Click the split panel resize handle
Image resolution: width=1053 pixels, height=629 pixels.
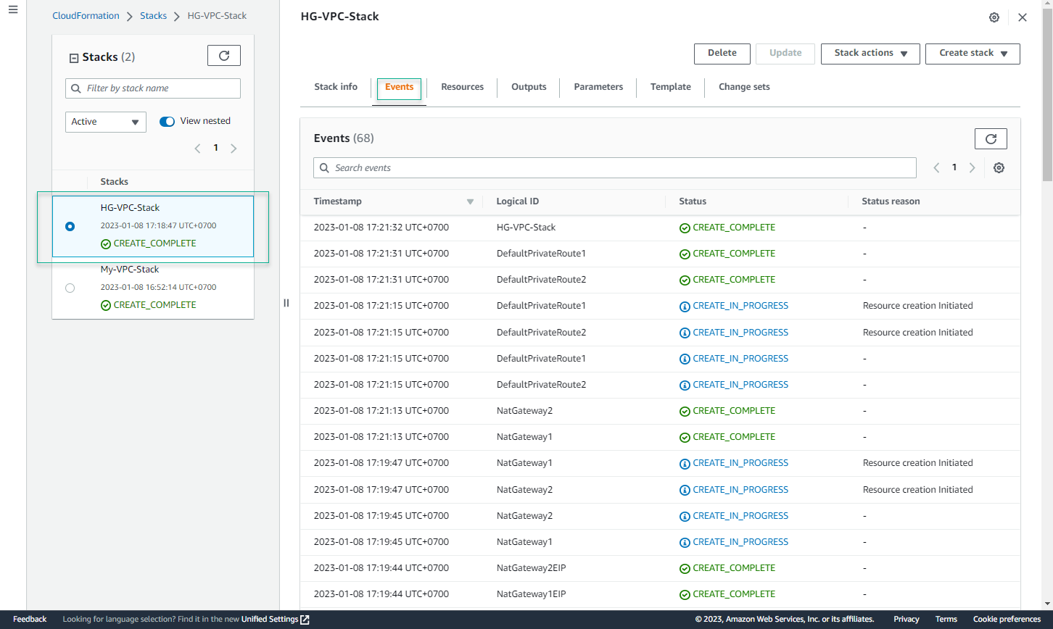[x=286, y=303]
